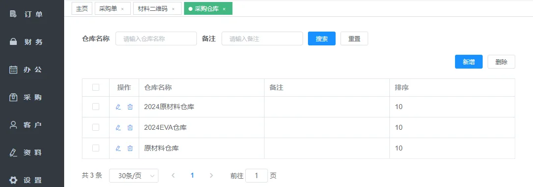This screenshot has height=187, width=533.
Task: Focus the 备注 search input field
Action: (x=262, y=38)
